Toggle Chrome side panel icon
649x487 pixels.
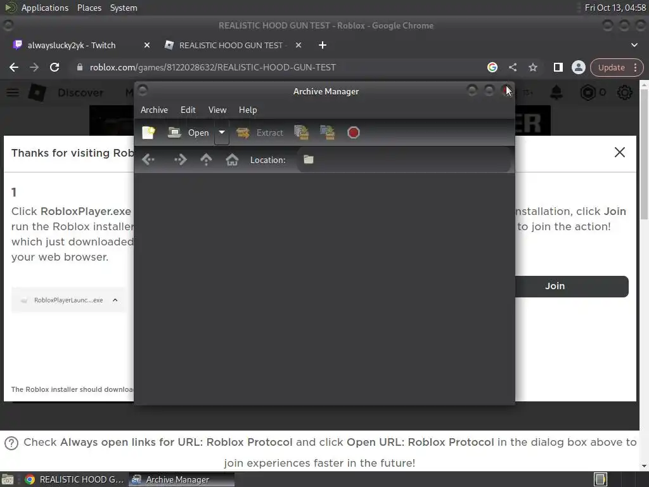pos(558,67)
